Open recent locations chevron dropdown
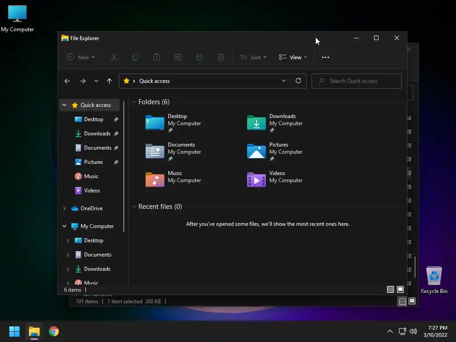The image size is (456, 342). pyautogui.click(x=96, y=81)
